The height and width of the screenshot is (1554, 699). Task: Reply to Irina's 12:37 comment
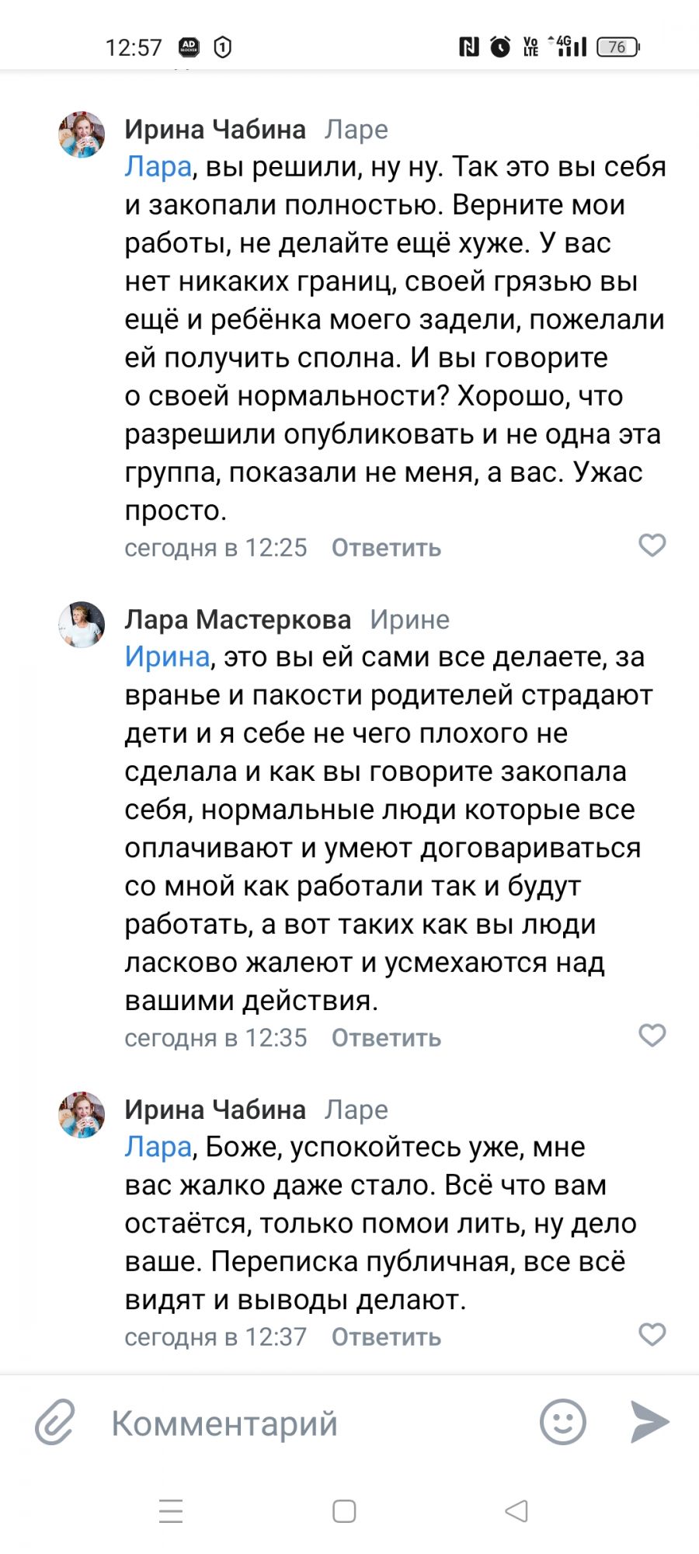386,1337
